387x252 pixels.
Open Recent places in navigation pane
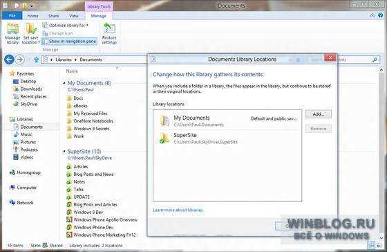tap(30, 96)
